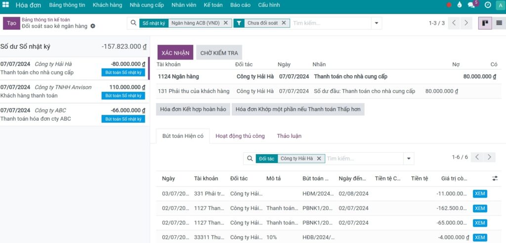Image resolution: width=506 pixels, height=243 pixels.
Task: Click the Tạo button
Action: click(x=11, y=23)
